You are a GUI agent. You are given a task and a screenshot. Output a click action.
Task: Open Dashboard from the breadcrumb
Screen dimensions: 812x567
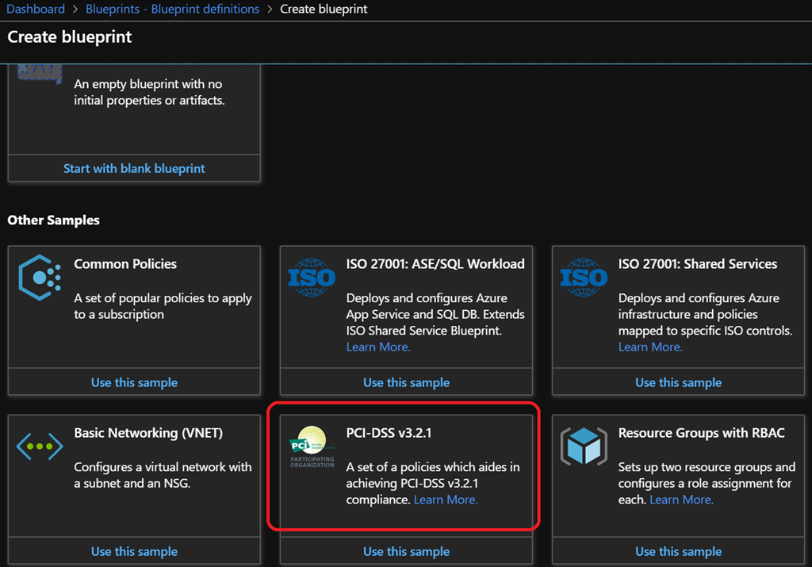(36, 10)
